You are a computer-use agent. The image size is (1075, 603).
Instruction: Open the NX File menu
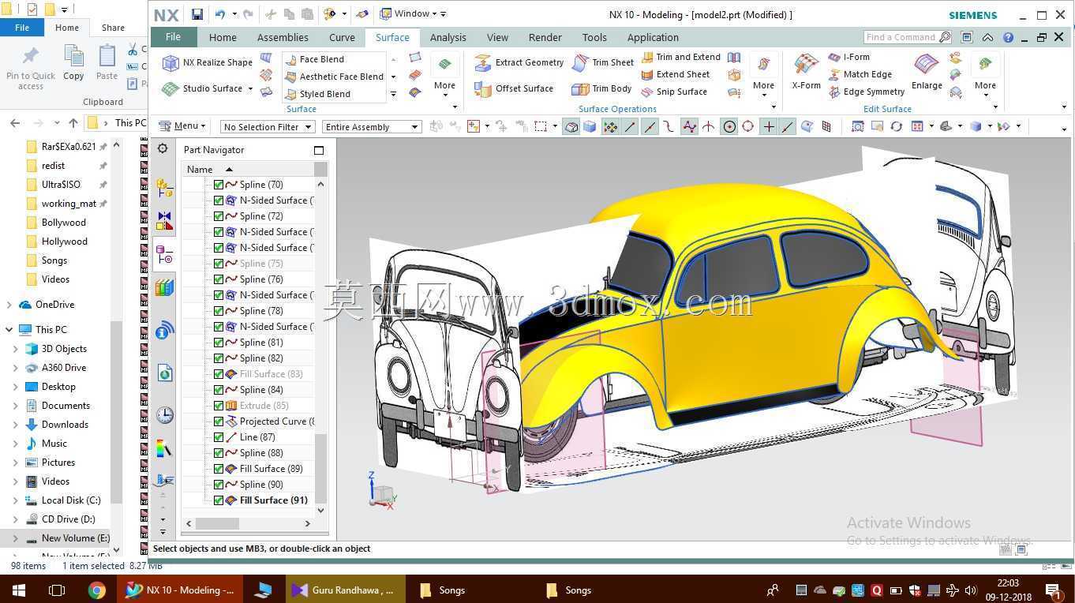tap(173, 36)
